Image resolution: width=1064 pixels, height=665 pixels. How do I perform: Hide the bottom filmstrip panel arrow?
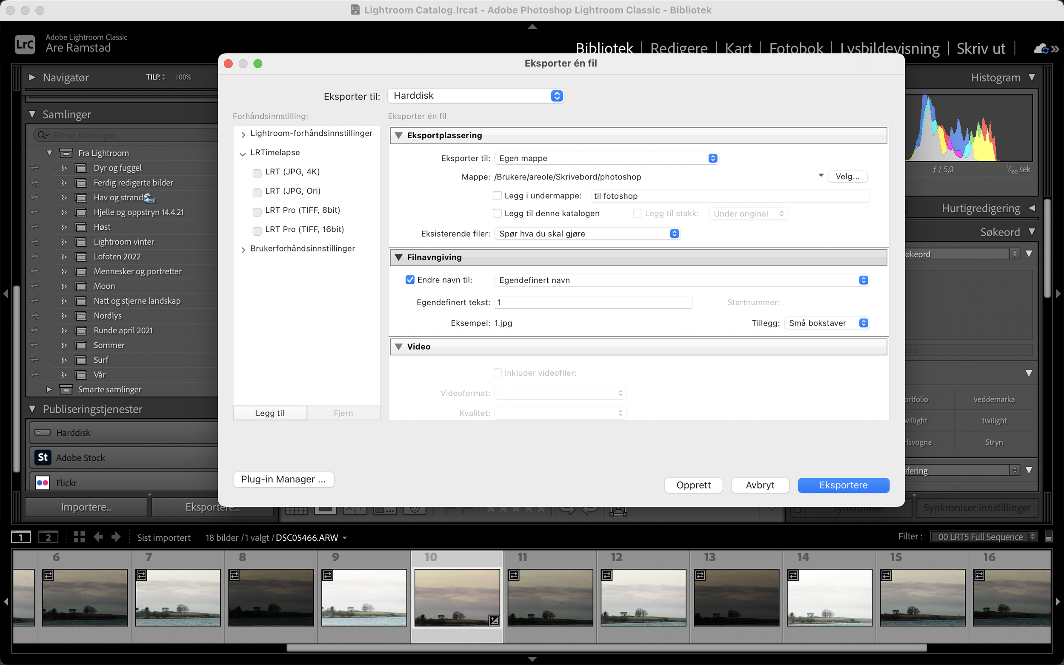(x=532, y=659)
